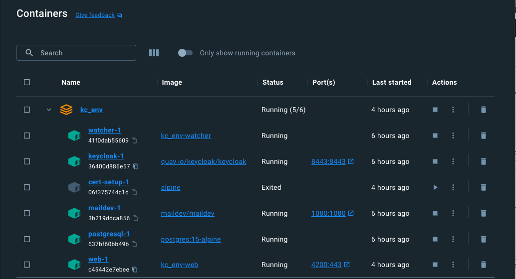Screen dimensions: 516x279
Task: Delete the keycloak-1 container
Action: click(x=484, y=162)
